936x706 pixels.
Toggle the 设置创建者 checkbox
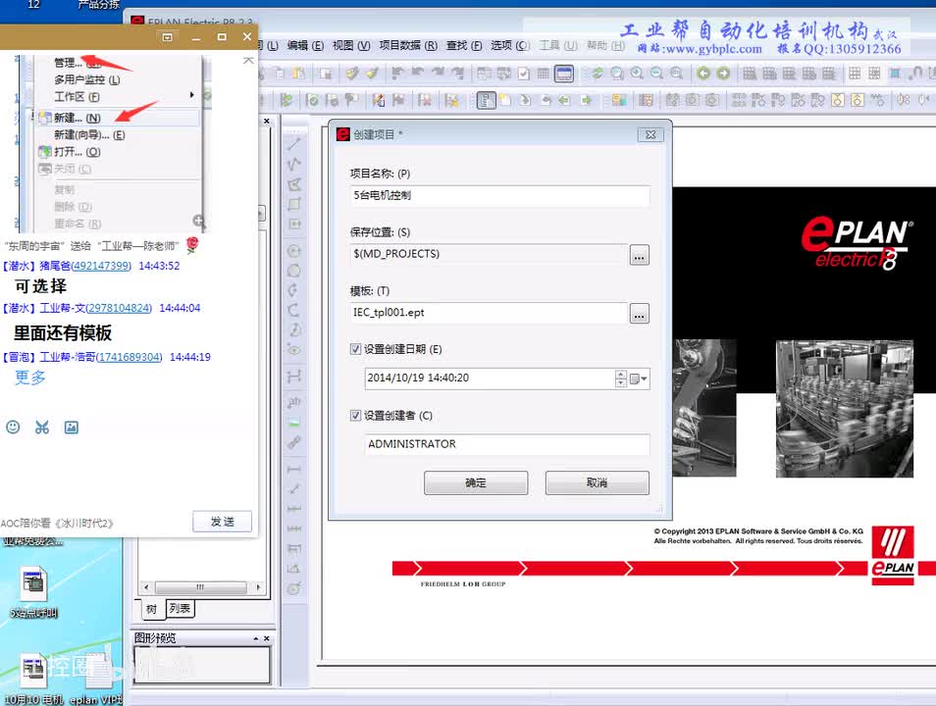coord(355,416)
